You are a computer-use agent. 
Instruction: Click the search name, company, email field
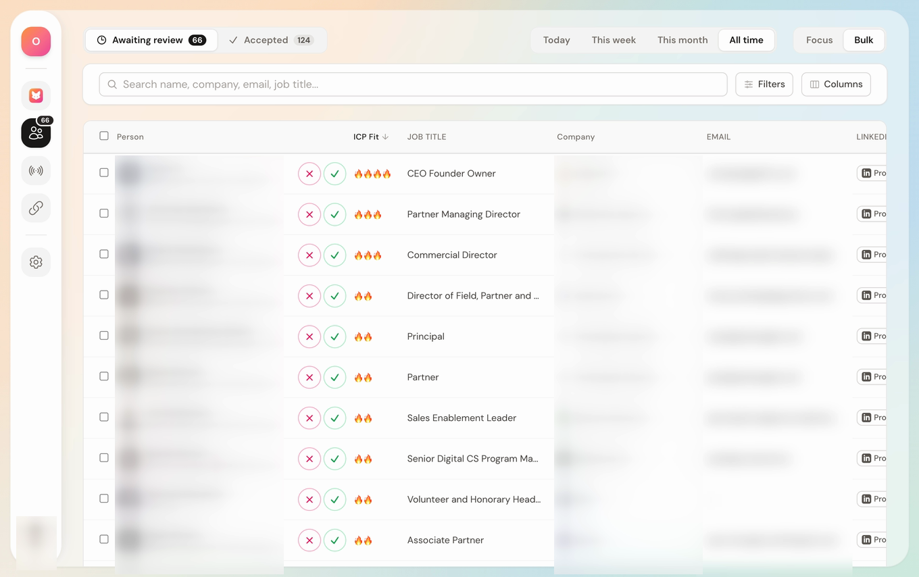coord(413,84)
